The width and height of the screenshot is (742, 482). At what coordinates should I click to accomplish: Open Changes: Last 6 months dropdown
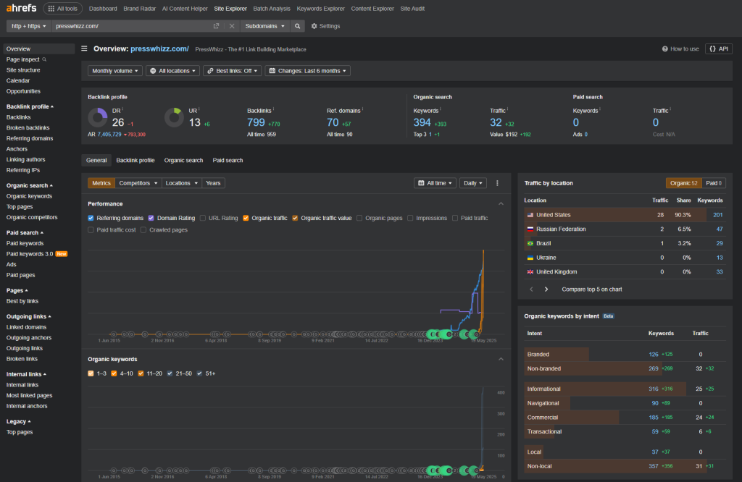click(x=307, y=71)
